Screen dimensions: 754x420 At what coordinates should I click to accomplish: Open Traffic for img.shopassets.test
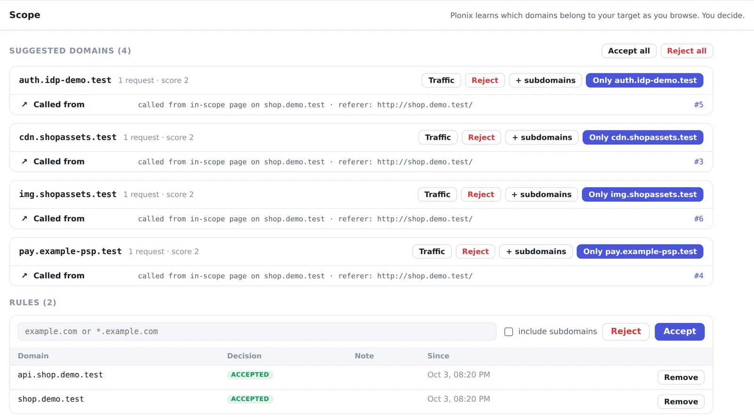[x=437, y=194]
